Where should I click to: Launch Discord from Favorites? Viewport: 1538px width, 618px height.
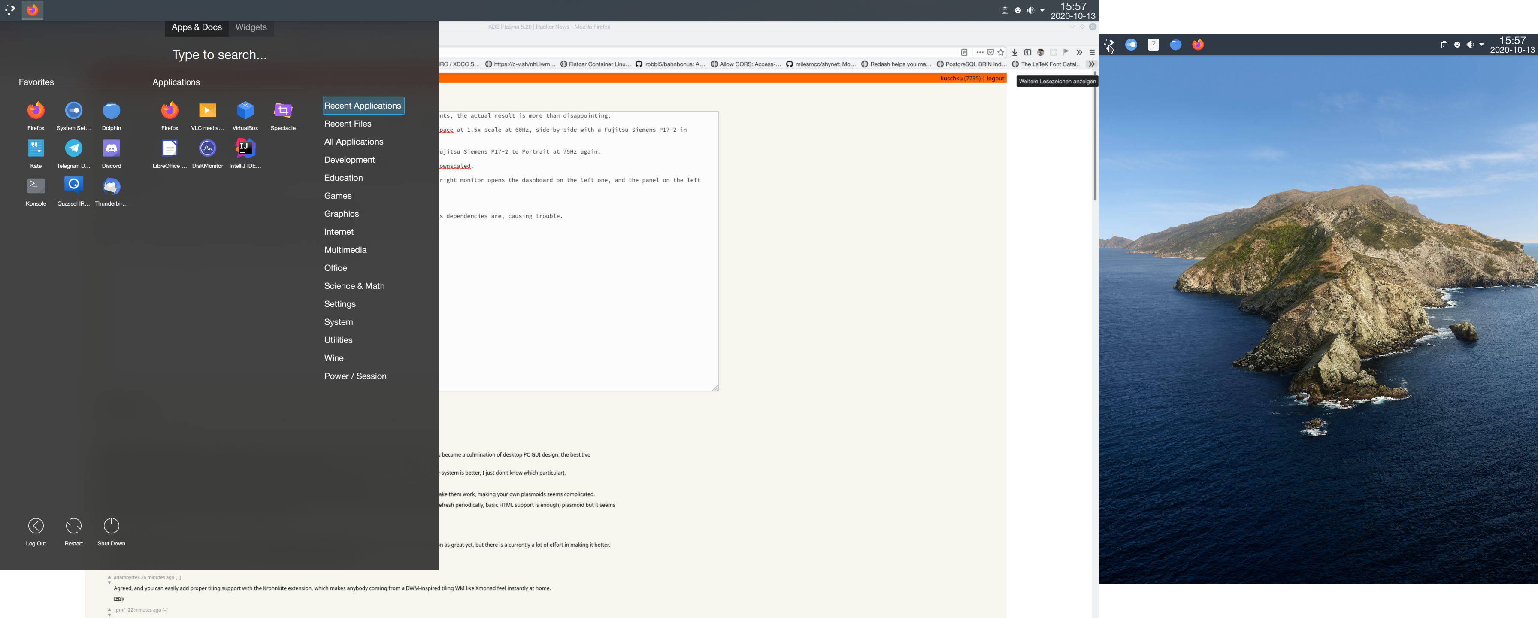[112, 154]
